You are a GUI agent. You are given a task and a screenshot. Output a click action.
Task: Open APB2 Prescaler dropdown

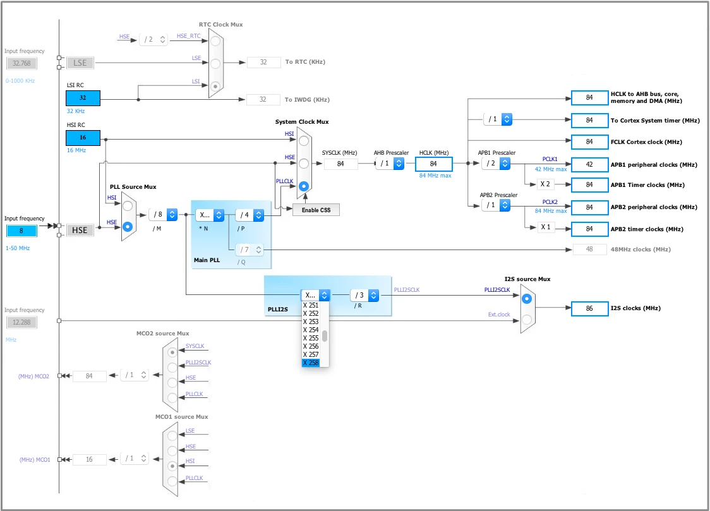(496, 205)
